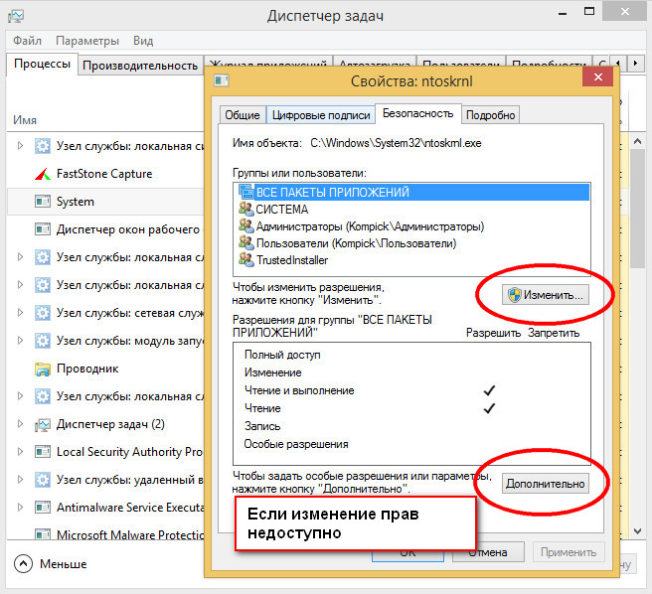Click the ntoskrnl properties dialog title icon

[x=222, y=80]
